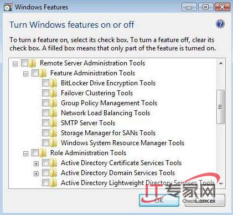Click folder icon beside Network Load Balancing Tools
Screen dimensions: 233x215
54,113
